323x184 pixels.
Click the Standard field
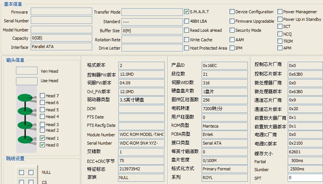click(152, 22)
